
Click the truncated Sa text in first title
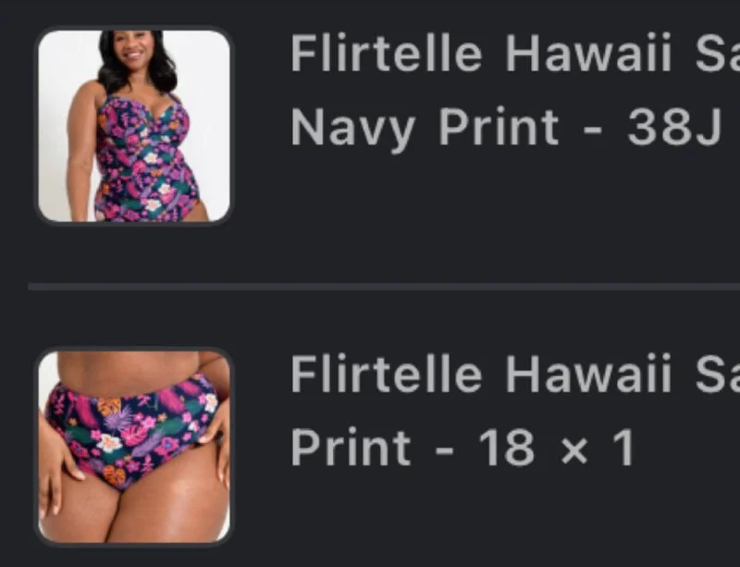pos(718,53)
